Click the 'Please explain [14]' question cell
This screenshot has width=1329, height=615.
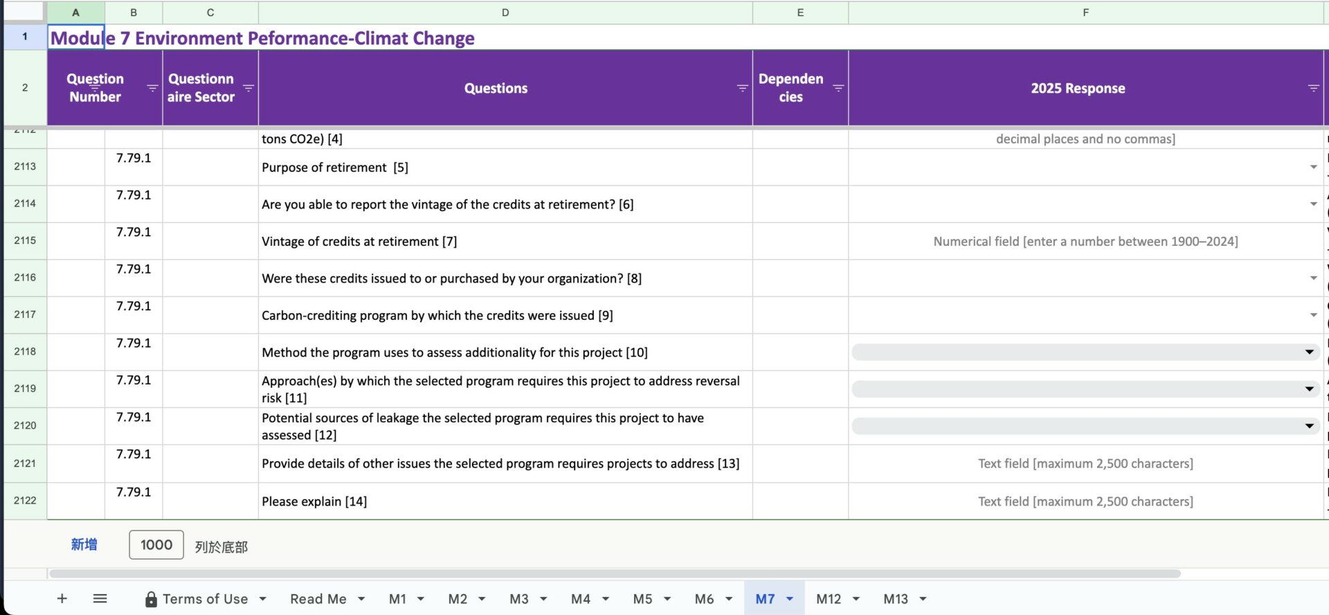[x=505, y=501]
